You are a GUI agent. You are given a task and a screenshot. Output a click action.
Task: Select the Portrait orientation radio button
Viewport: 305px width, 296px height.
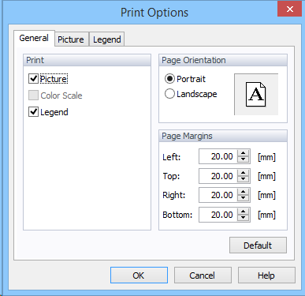click(x=169, y=79)
